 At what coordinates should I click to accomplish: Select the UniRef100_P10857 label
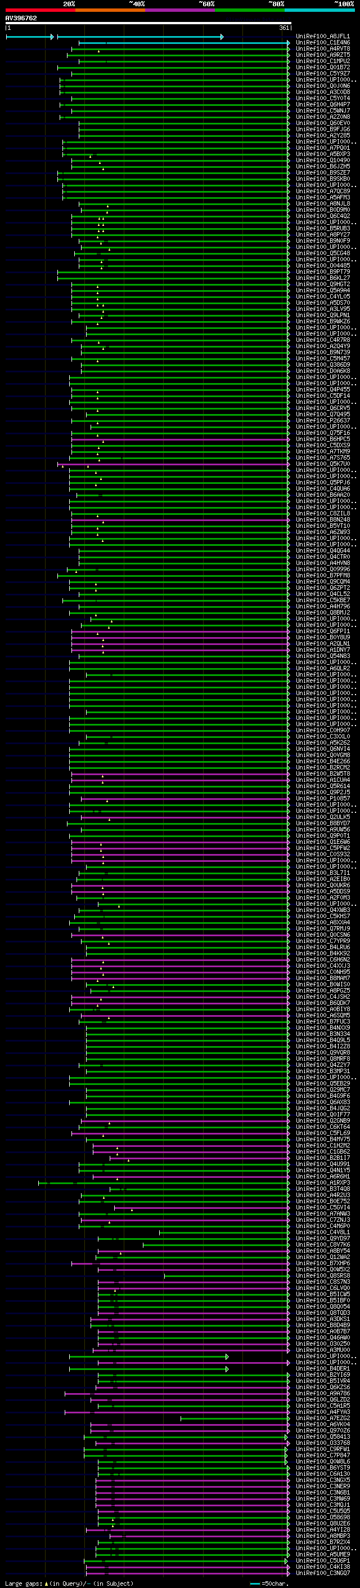tap(323, 798)
